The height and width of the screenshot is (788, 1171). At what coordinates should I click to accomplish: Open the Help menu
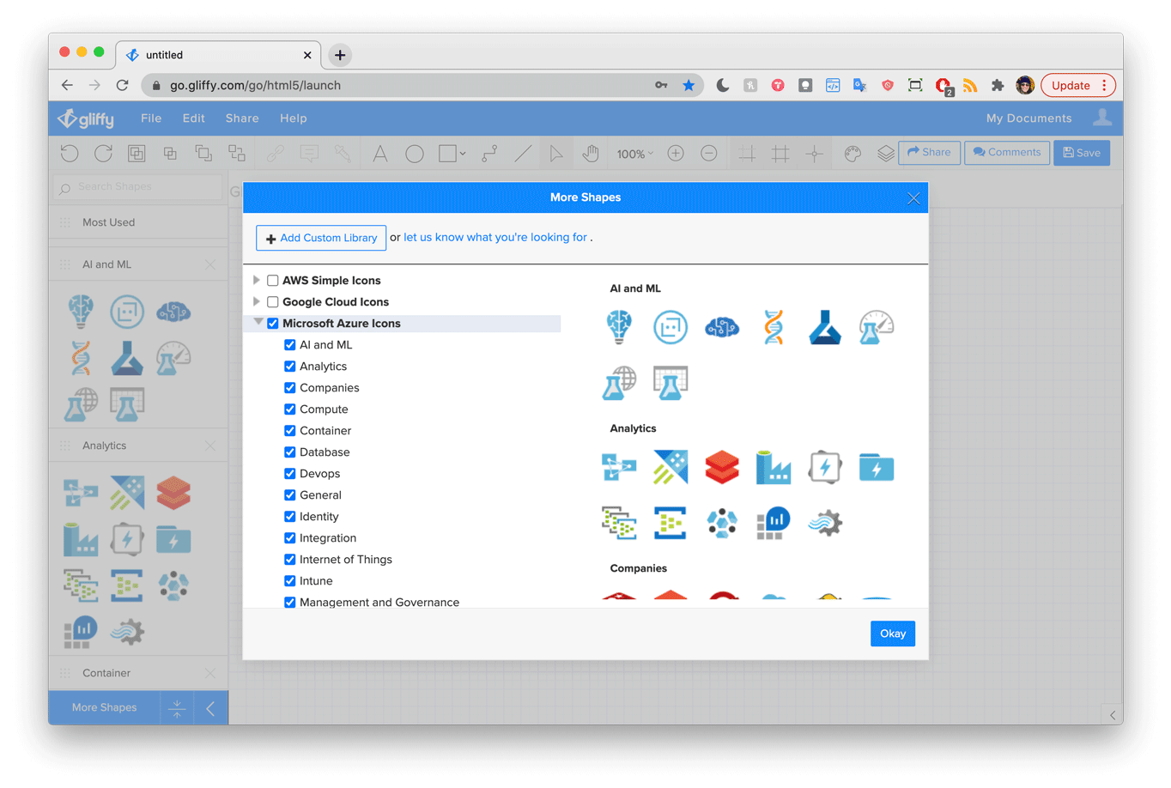(x=294, y=118)
